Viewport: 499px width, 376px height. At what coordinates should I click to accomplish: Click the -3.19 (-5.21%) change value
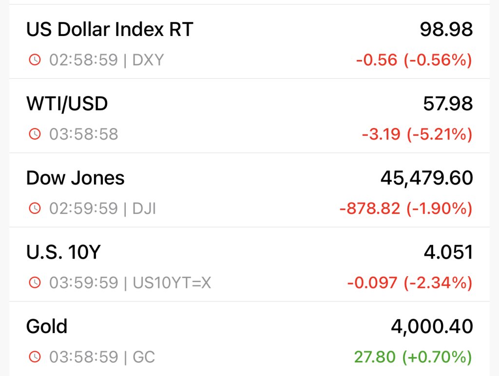point(417,134)
